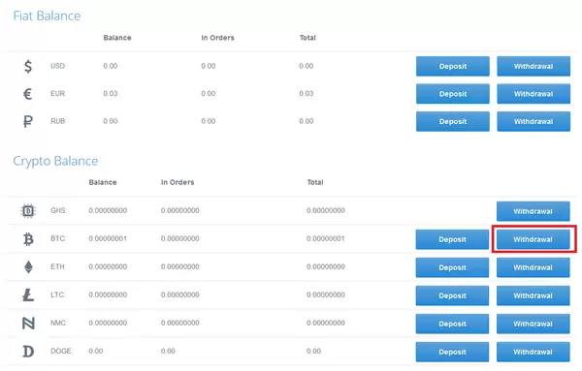Click BTC total 0.00000001
The width and height of the screenshot is (582, 371).
326,238
